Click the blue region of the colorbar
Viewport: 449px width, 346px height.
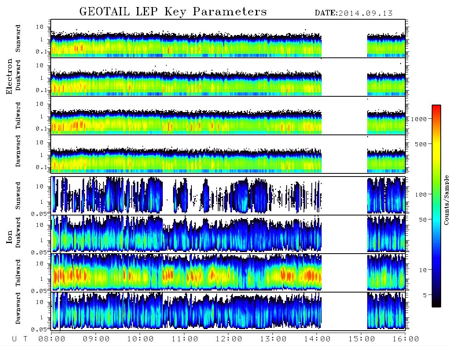436,258
